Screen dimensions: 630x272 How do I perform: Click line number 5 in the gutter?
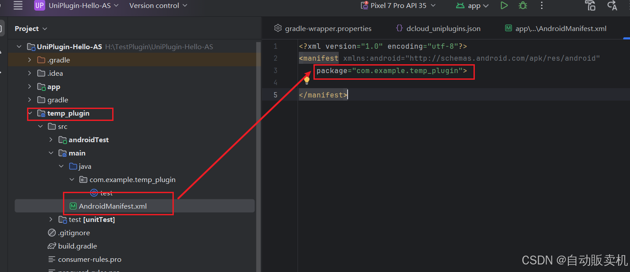[275, 95]
